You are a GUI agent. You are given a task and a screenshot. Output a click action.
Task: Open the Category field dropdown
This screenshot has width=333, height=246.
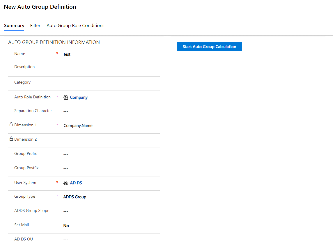coord(111,83)
